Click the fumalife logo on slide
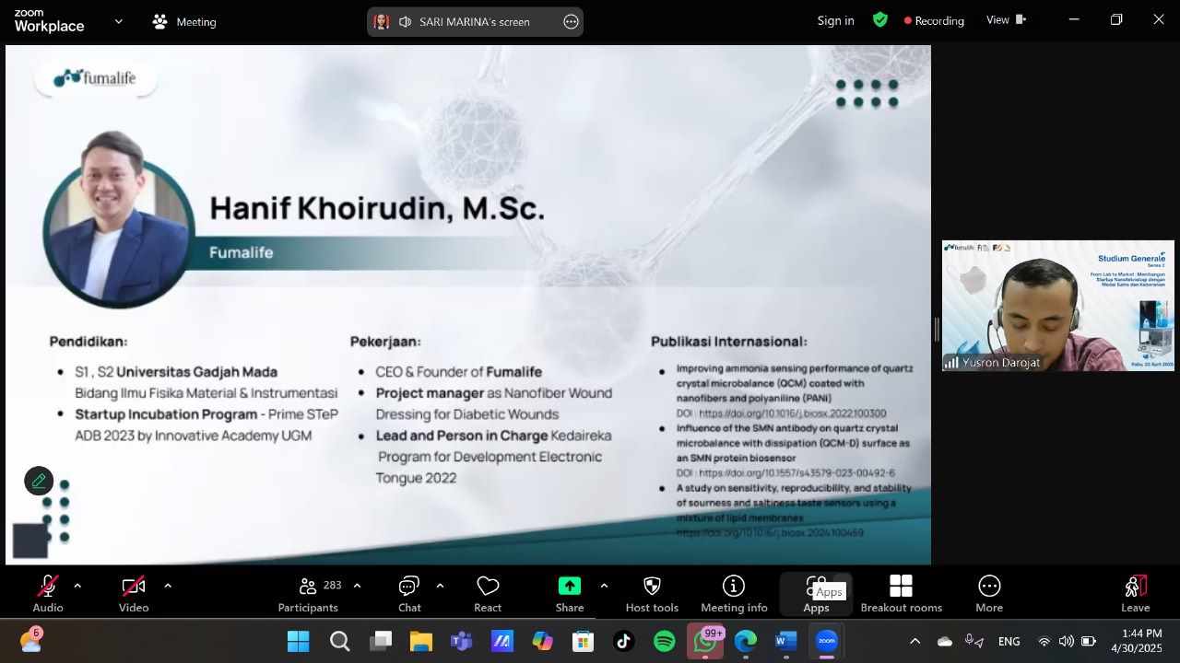The width and height of the screenshot is (1180, 663). coord(95,78)
